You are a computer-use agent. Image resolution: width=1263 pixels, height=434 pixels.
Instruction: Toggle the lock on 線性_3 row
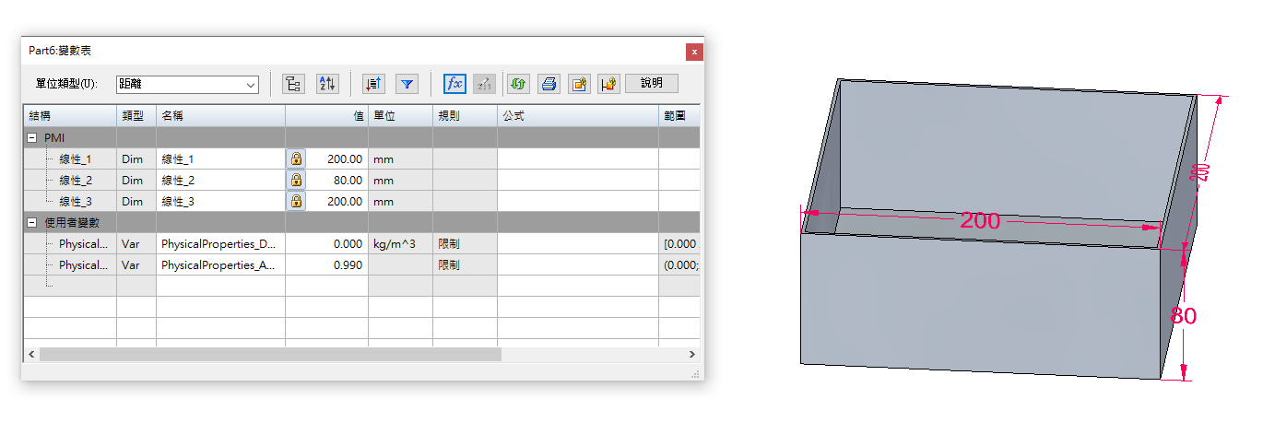pyautogui.click(x=296, y=201)
